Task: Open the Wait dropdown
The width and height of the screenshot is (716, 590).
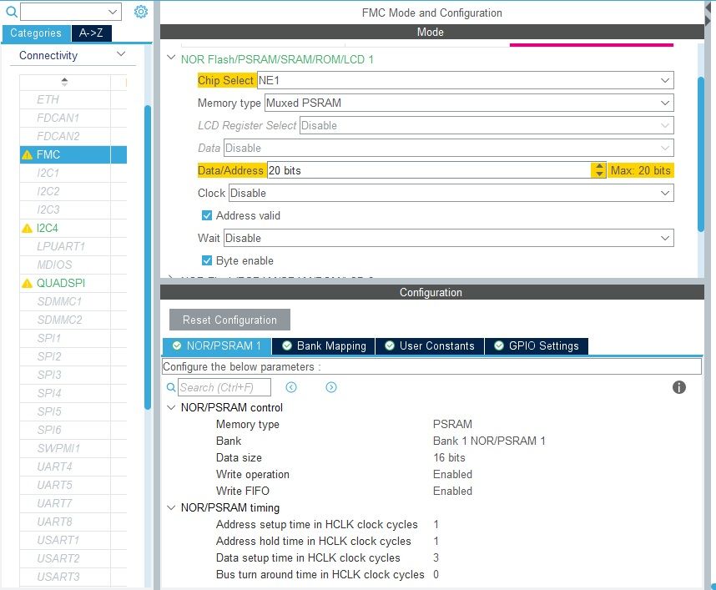Action: pos(448,238)
